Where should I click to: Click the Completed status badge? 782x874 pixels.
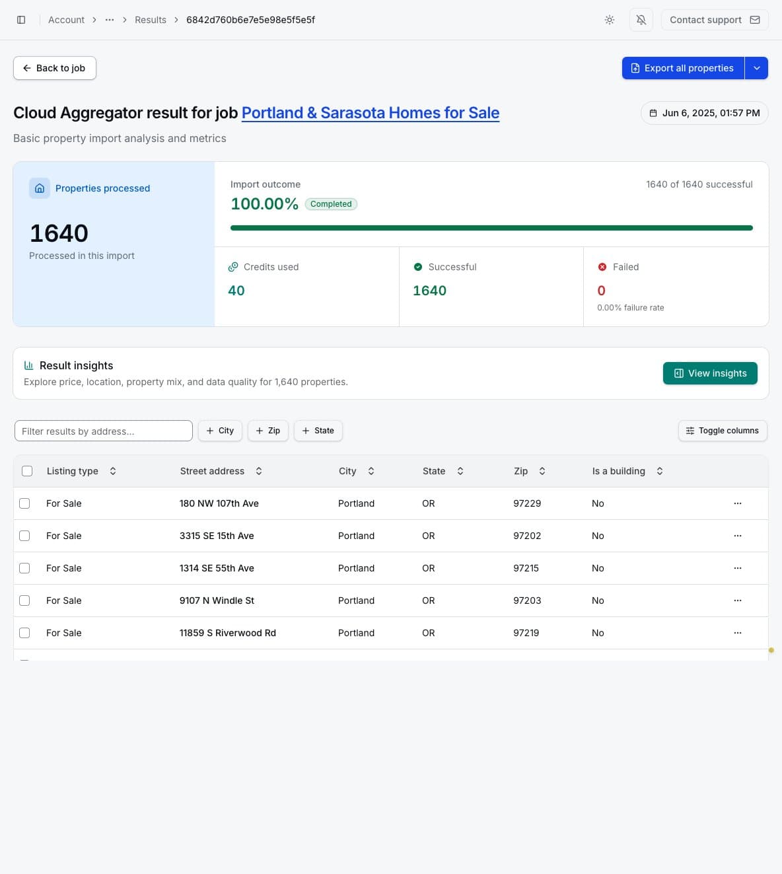(x=331, y=204)
